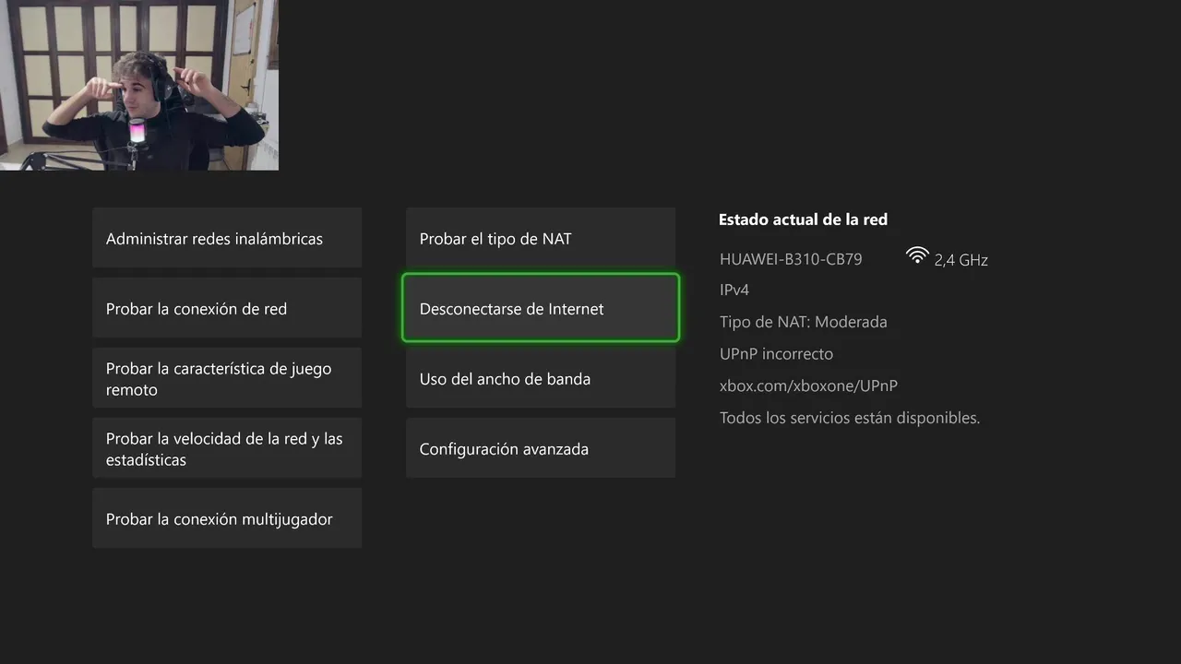This screenshot has height=664, width=1181.
Task: Click the Wi-Fi signal strength icon
Action: (917, 256)
